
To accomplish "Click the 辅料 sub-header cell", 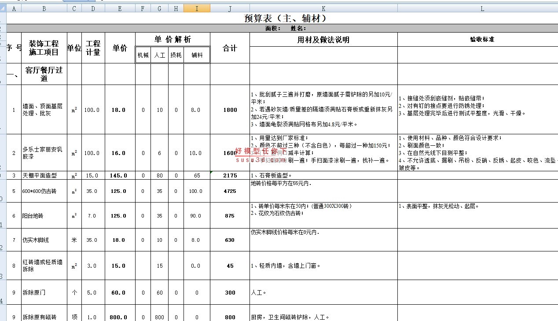I will point(197,55).
